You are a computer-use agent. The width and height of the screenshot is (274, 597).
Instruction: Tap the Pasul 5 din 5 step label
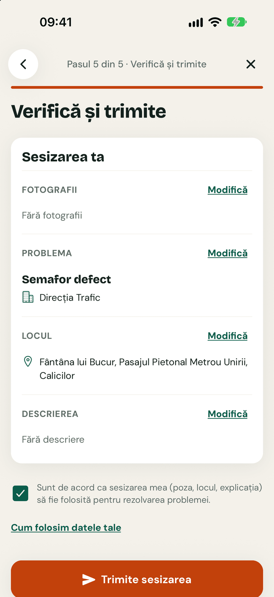pos(137,64)
